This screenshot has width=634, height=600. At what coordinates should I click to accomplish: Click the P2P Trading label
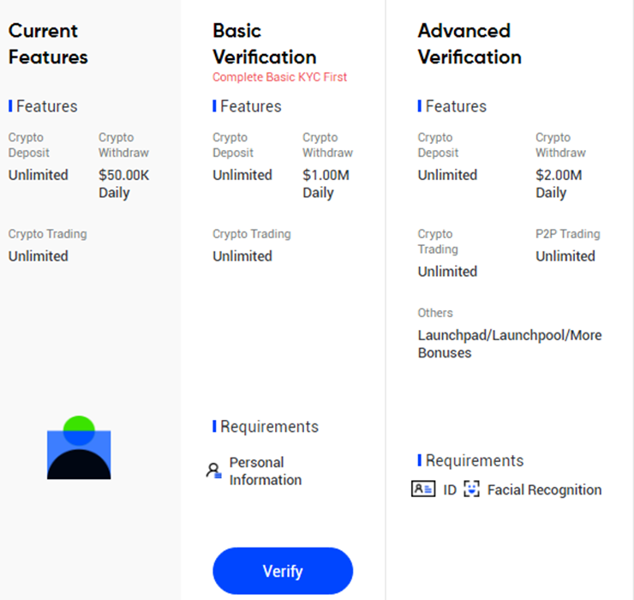click(568, 234)
